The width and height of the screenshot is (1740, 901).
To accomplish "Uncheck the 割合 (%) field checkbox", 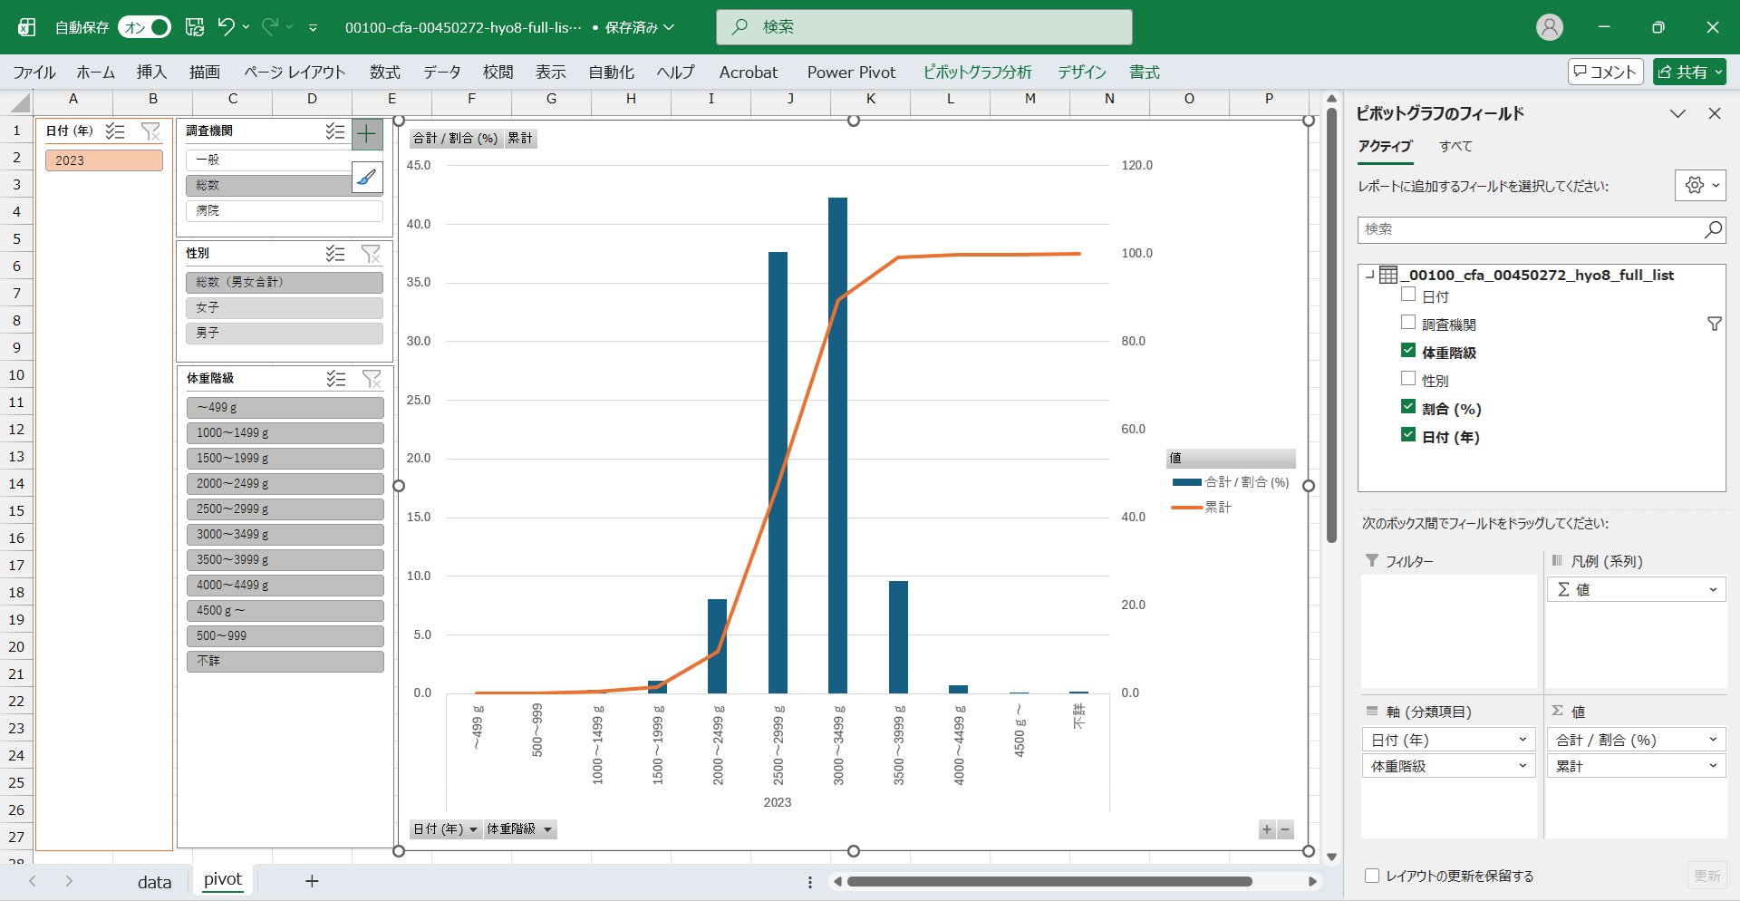I will [x=1408, y=407].
